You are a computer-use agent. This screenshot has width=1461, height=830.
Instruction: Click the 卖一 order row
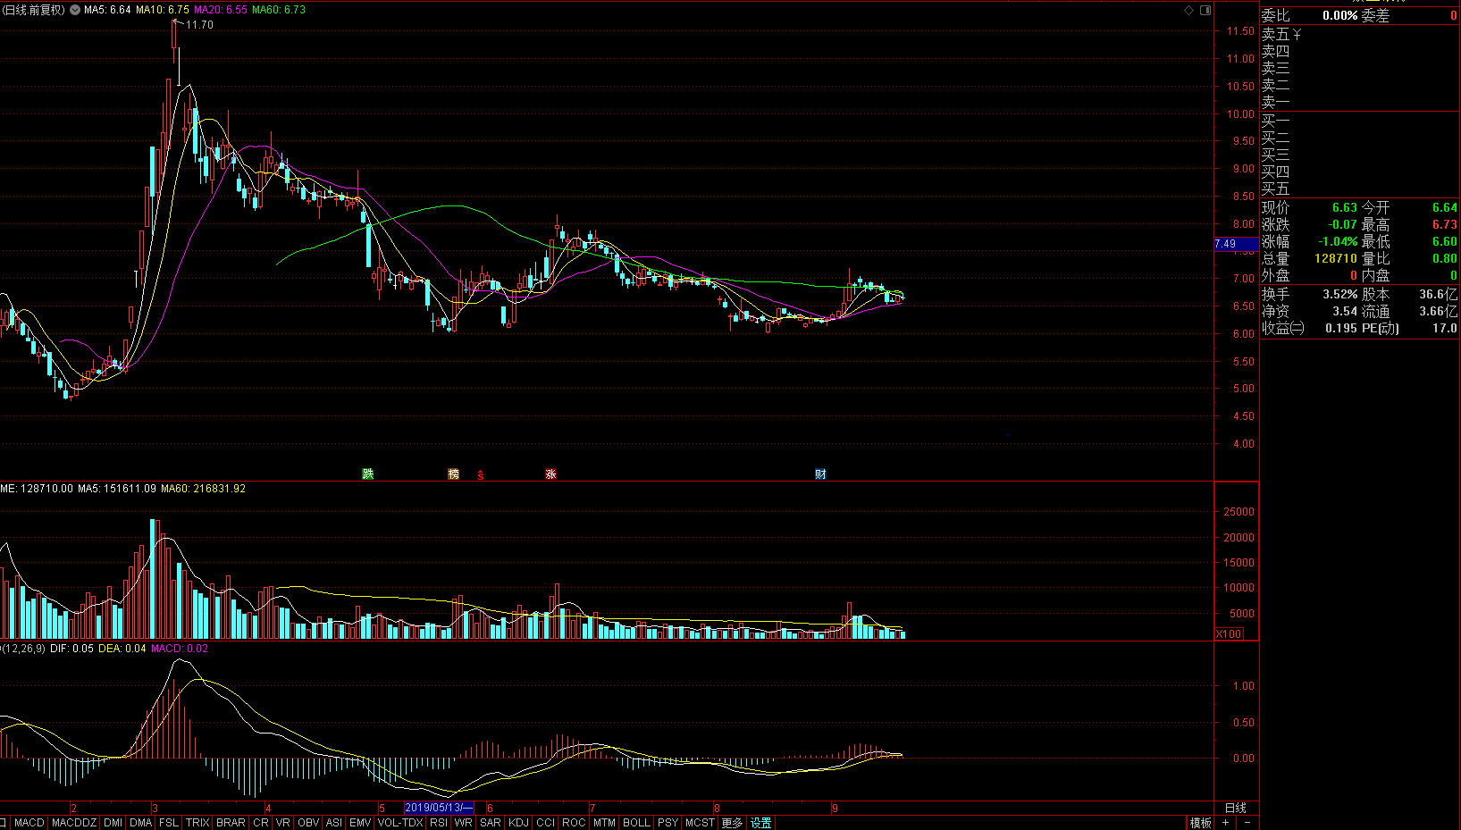(1359, 102)
